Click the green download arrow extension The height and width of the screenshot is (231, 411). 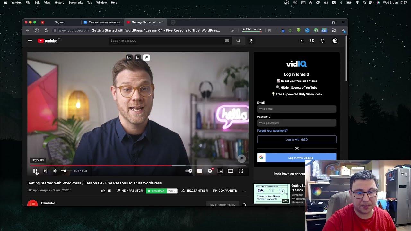tap(299, 30)
